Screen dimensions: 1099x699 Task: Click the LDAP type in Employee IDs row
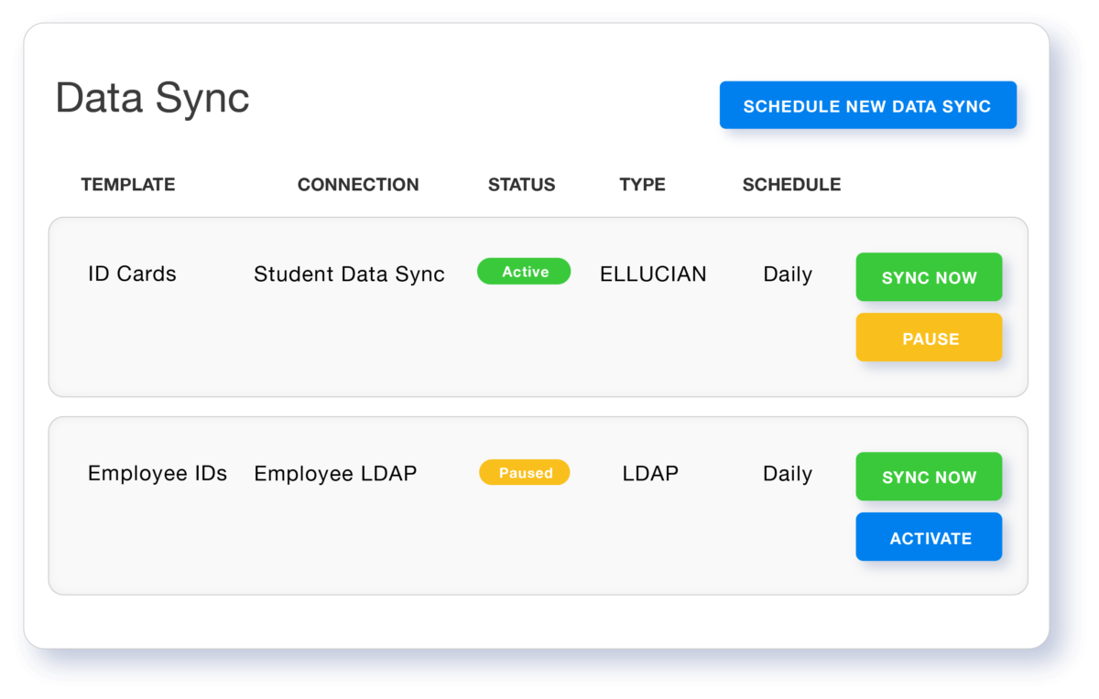[x=650, y=474]
